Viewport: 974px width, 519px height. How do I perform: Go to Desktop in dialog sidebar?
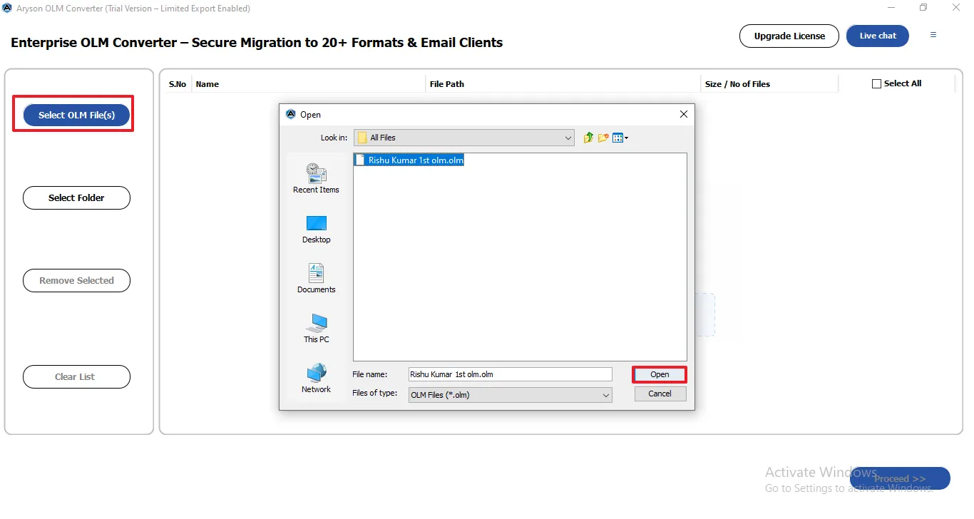click(316, 229)
